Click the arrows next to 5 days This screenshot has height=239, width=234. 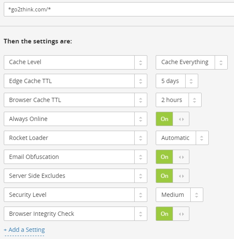[x=191, y=81]
